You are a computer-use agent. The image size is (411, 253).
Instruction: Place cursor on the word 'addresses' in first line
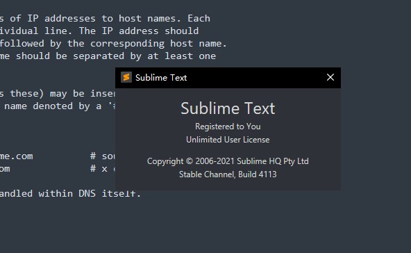coord(70,18)
